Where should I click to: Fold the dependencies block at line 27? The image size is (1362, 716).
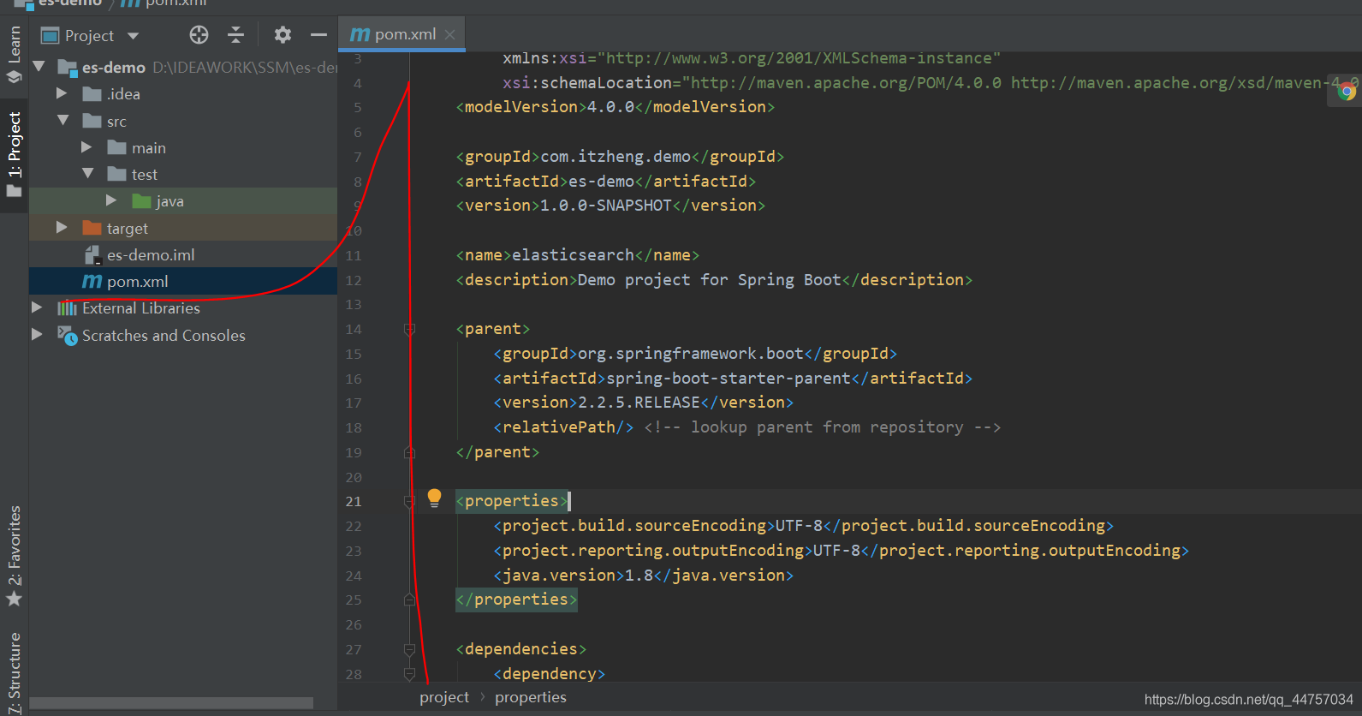pos(409,649)
